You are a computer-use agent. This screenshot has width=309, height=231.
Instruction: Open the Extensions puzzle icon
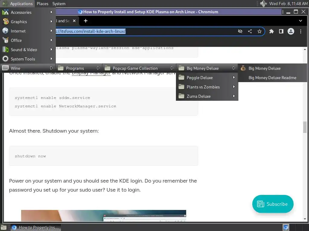point(271,31)
